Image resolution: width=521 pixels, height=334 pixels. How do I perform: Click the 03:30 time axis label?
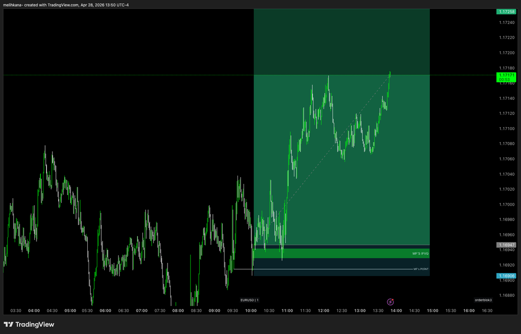coord(16,311)
